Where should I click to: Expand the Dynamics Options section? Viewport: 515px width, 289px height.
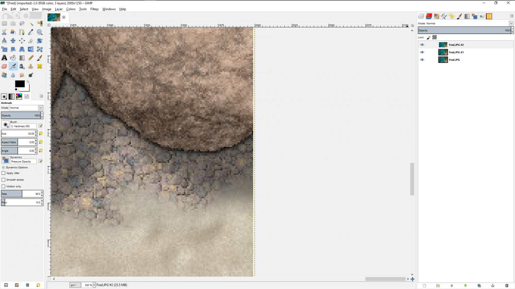tap(3, 168)
